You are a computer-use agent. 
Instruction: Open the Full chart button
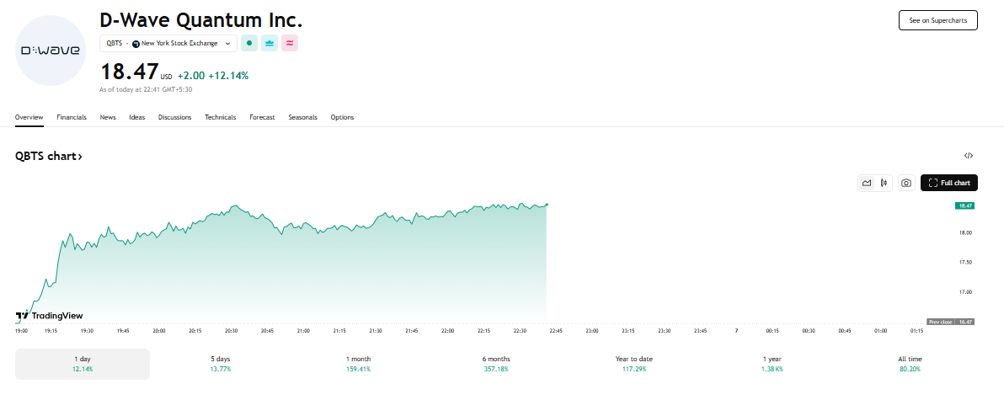click(x=949, y=183)
